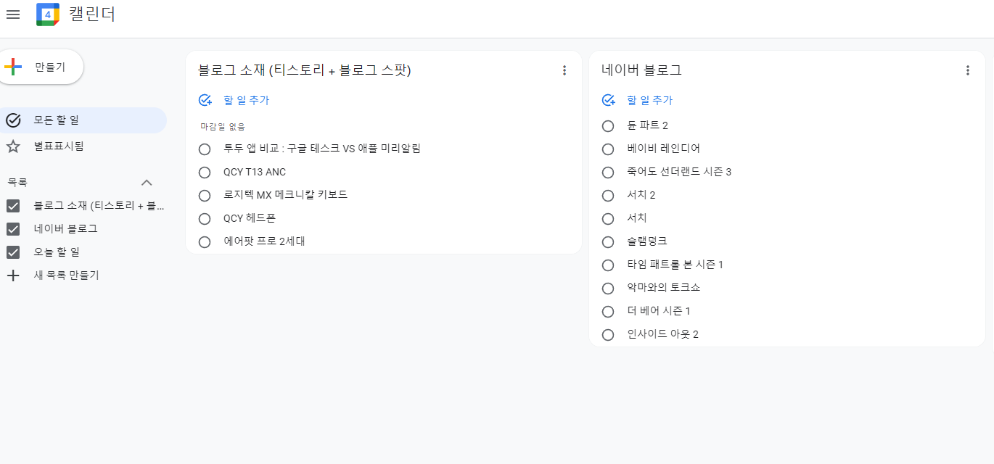The width and height of the screenshot is (994, 464).
Task: Mark 서치 2 task complete
Action: pyautogui.click(x=608, y=196)
